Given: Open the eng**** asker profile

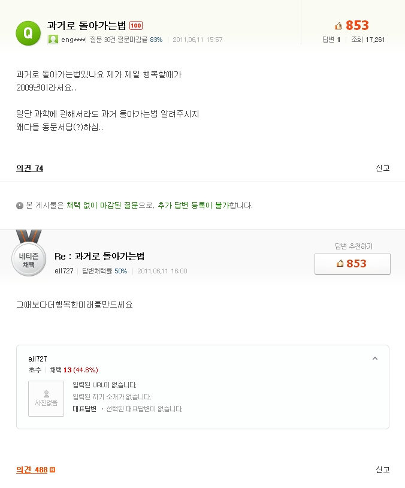Looking at the screenshot, I should [x=74, y=40].
